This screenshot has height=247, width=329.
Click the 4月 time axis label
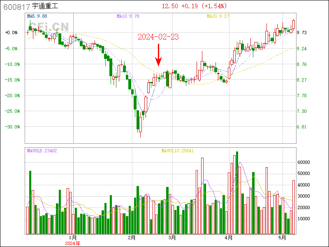(x=229, y=238)
